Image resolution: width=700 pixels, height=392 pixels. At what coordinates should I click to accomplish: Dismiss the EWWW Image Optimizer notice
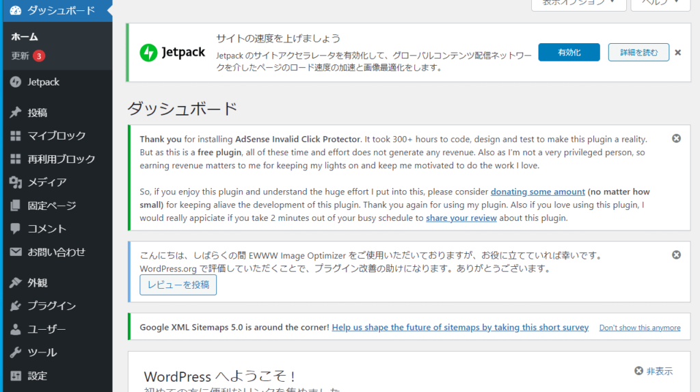point(676,254)
